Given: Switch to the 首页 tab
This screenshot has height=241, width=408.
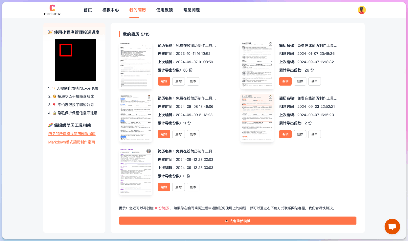Looking at the screenshot, I should [87, 10].
